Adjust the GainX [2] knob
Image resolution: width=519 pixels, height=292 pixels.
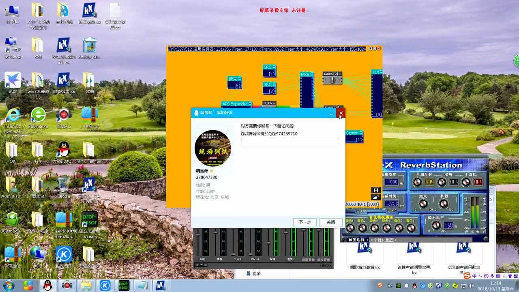coord(332,80)
